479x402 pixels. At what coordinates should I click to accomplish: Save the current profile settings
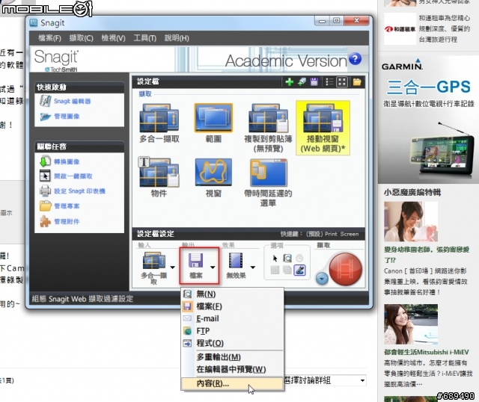314,81
